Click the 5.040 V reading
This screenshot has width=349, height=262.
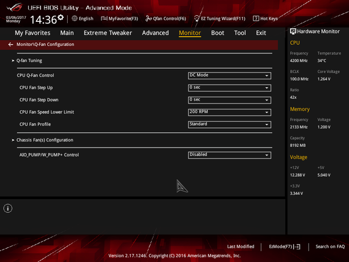tap(324, 175)
